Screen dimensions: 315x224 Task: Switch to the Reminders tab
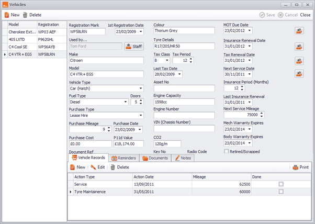pyautogui.click(x=123, y=158)
